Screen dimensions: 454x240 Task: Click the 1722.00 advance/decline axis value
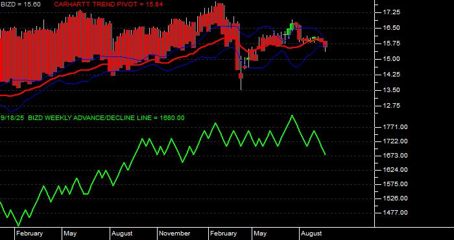click(x=395, y=141)
